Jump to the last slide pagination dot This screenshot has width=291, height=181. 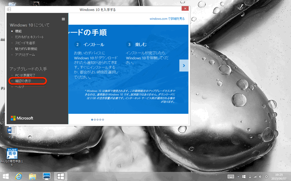(103, 119)
